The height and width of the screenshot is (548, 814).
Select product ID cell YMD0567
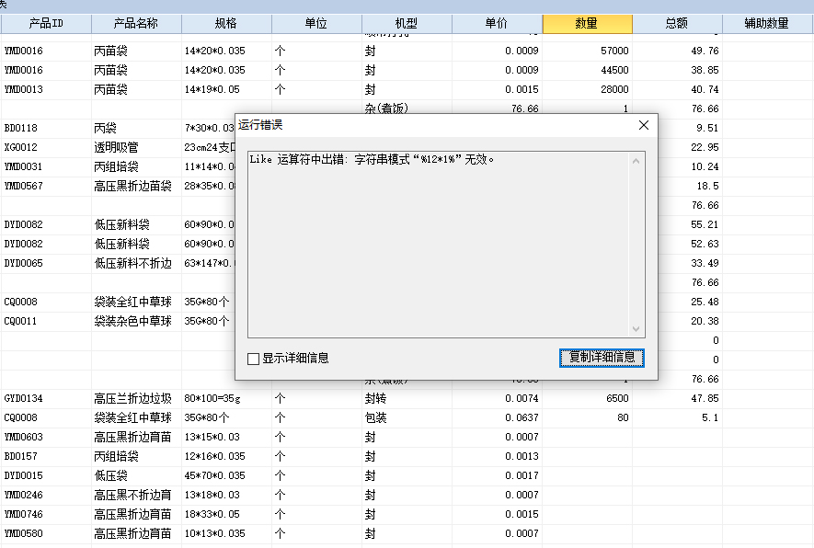[x=46, y=186]
